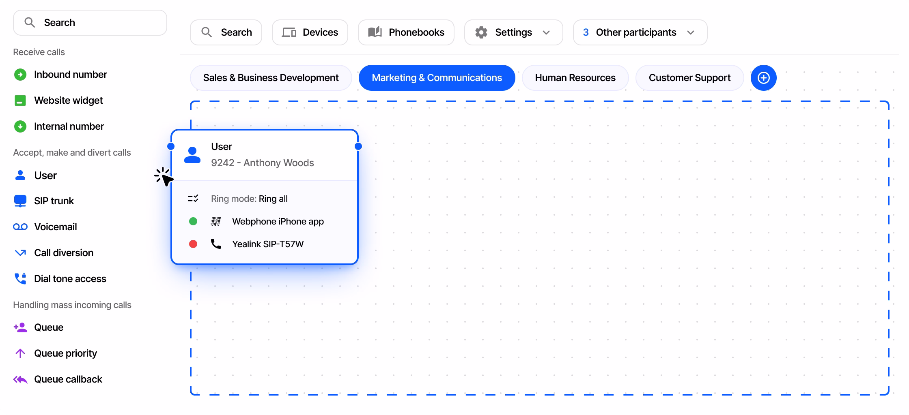Image resolution: width=909 pixels, height=415 pixels.
Task: Select the Call diversion arrow icon
Action: click(20, 253)
